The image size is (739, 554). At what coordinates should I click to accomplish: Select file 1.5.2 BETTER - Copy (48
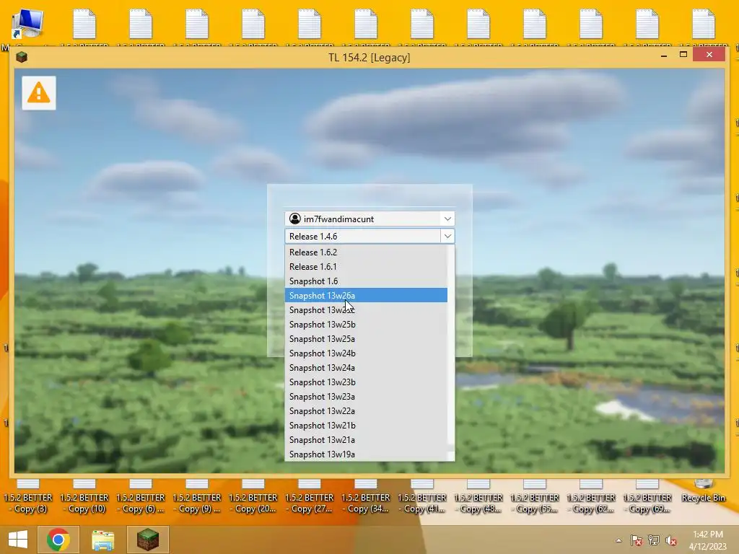(x=478, y=497)
